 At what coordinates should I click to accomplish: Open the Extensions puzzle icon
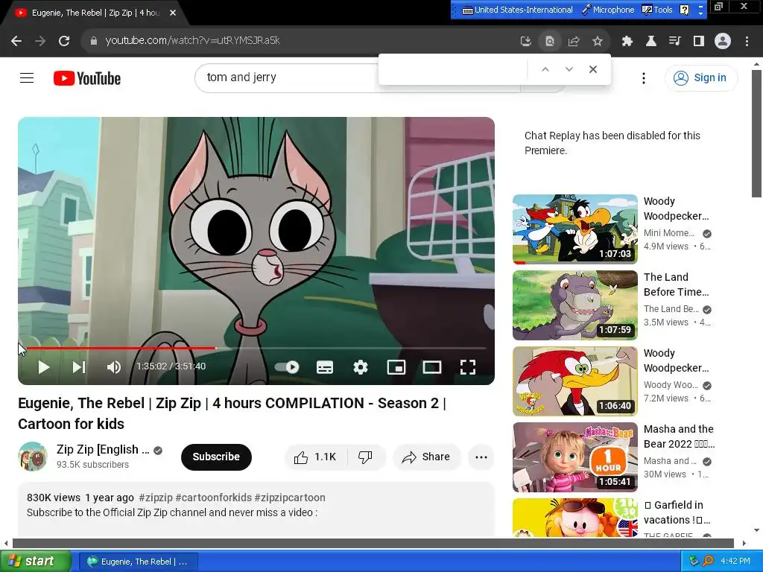click(627, 42)
